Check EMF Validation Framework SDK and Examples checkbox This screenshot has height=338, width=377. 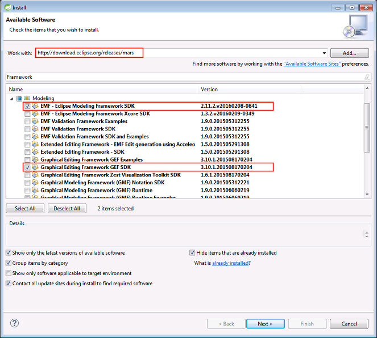[x=27, y=137]
